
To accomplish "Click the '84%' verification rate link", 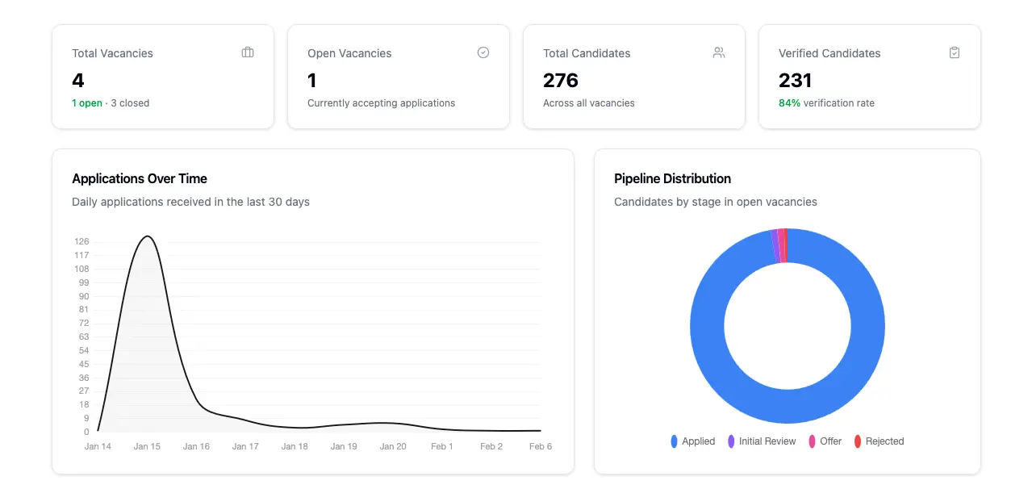I will point(788,102).
